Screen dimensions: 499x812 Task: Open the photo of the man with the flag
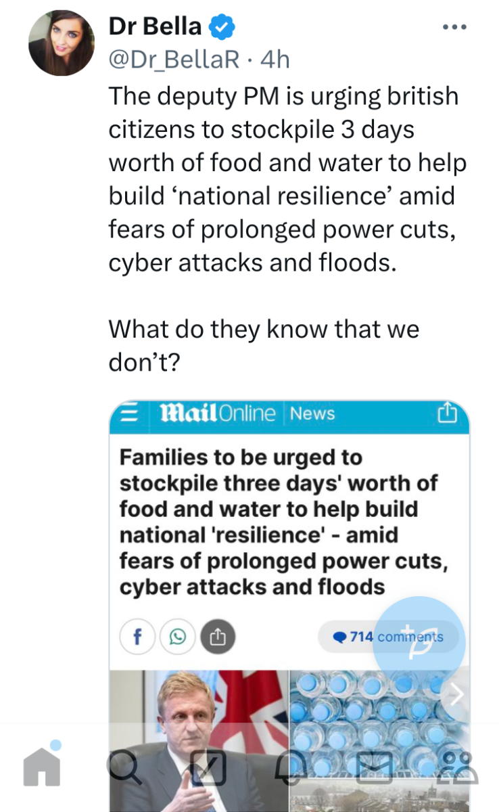tap(199, 740)
